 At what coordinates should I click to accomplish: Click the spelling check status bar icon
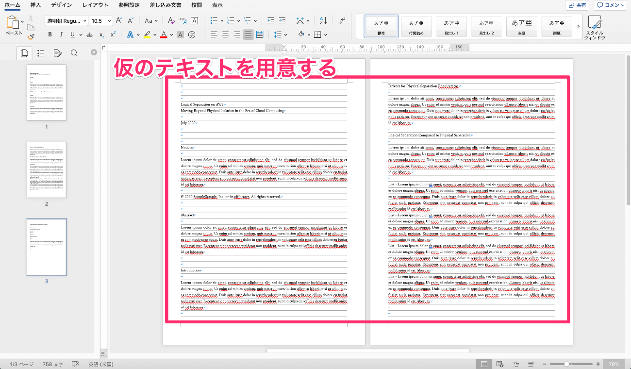pyautogui.click(x=75, y=364)
